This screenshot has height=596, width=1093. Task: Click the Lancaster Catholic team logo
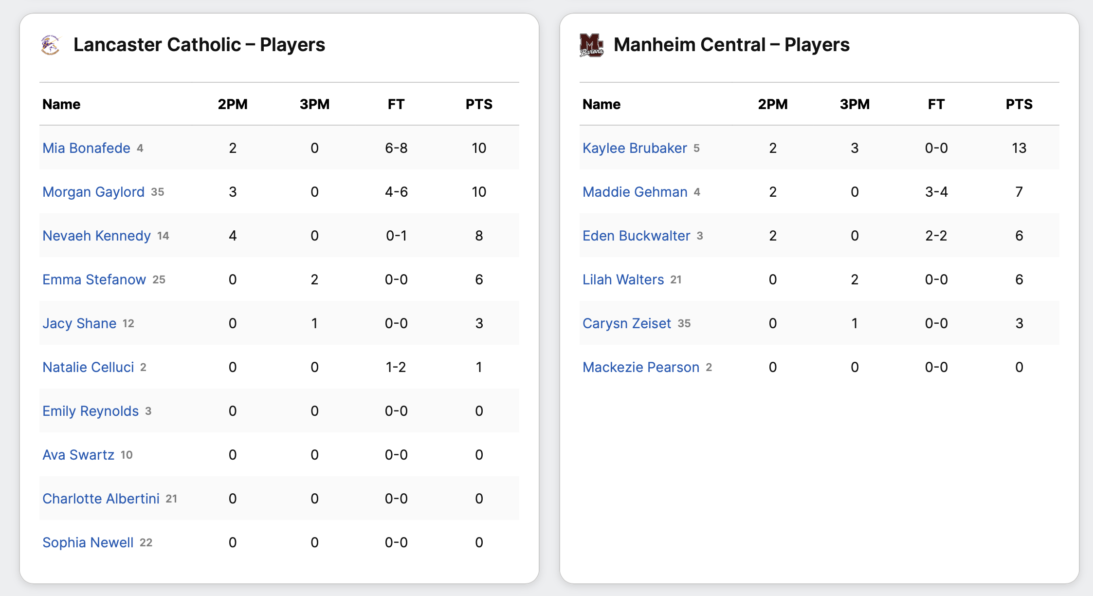(50, 45)
